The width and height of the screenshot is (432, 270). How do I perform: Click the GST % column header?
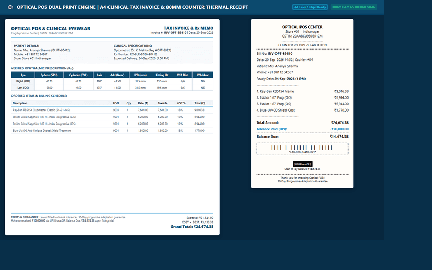[x=181, y=103]
